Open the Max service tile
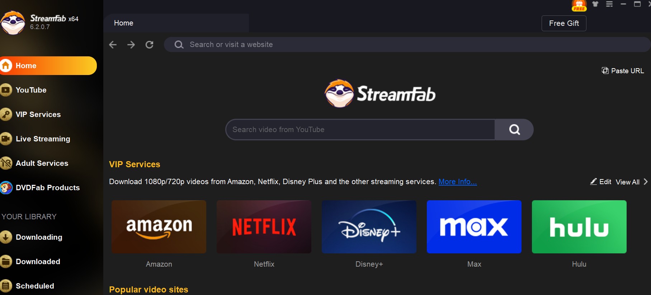The image size is (651, 295). pos(474,227)
